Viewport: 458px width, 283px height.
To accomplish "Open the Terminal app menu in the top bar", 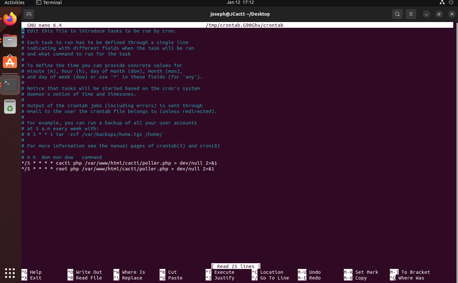I will (49, 2).
